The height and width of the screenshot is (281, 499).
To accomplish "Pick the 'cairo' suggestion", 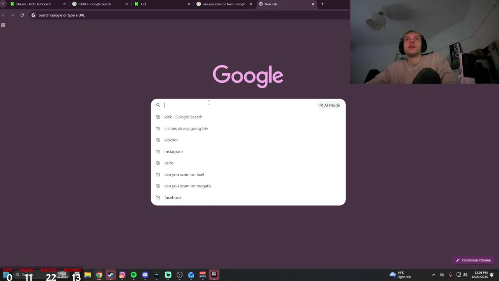I will [x=248, y=163].
